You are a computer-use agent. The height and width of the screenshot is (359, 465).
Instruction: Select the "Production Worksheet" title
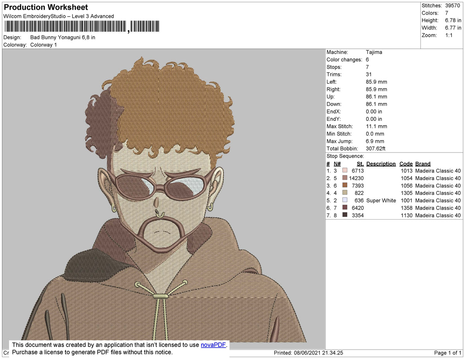coord(46,7)
